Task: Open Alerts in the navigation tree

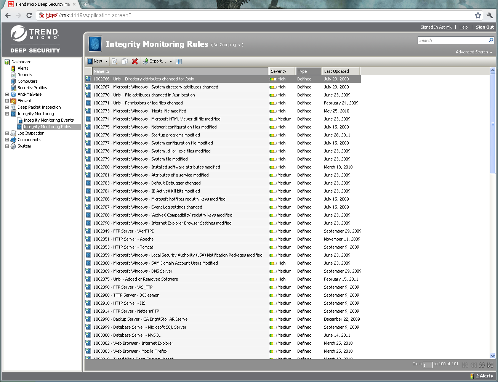Action: 23,68
